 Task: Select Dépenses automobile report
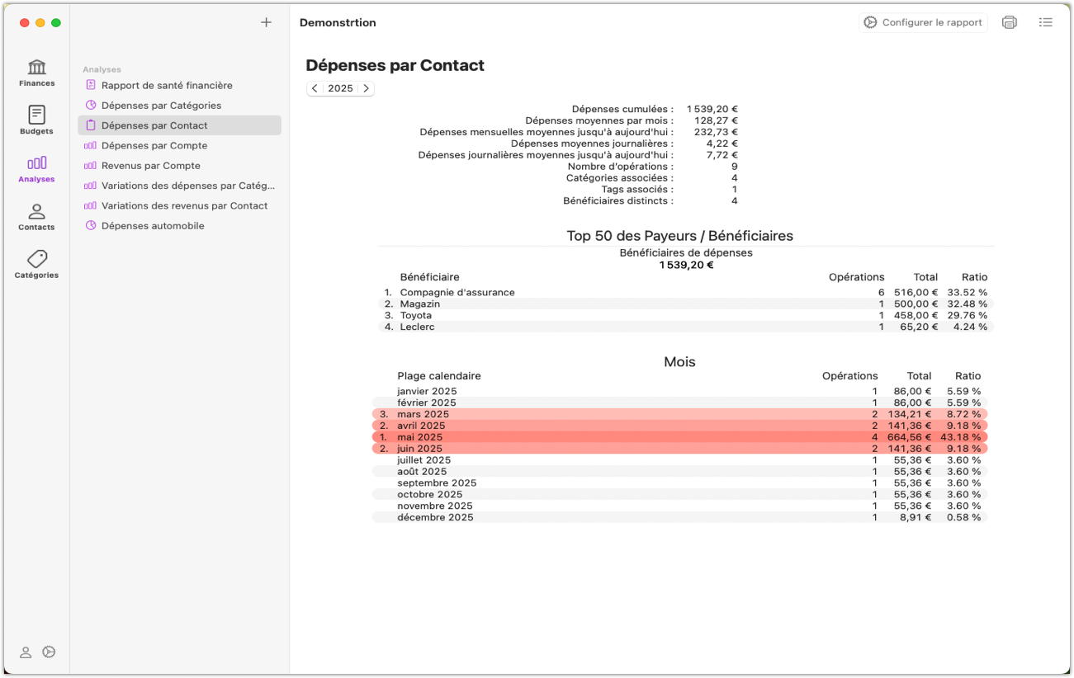click(x=179, y=225)
